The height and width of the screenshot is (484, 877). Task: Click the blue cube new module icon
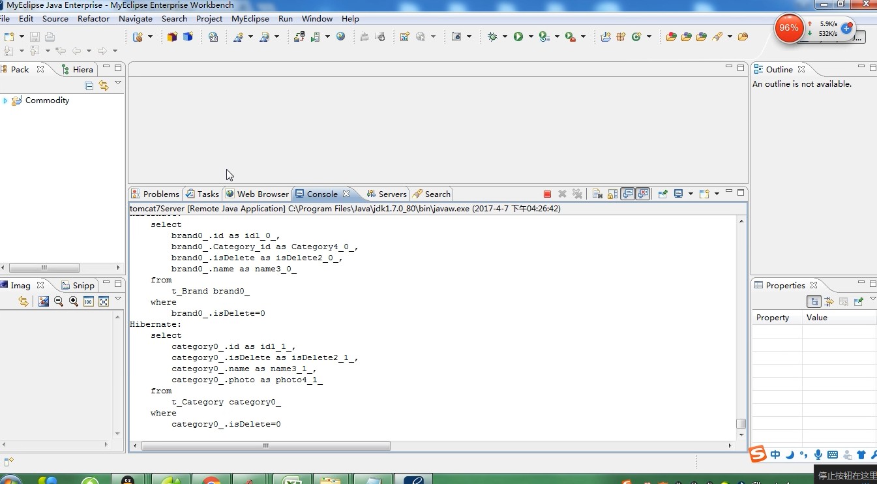(188, 37)
